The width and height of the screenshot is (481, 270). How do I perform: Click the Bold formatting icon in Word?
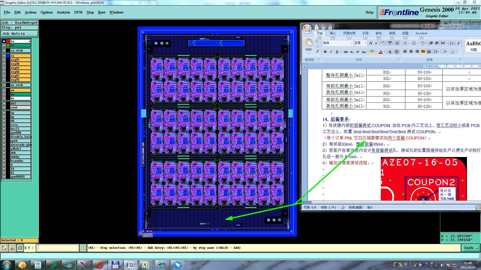click(325, 52)
